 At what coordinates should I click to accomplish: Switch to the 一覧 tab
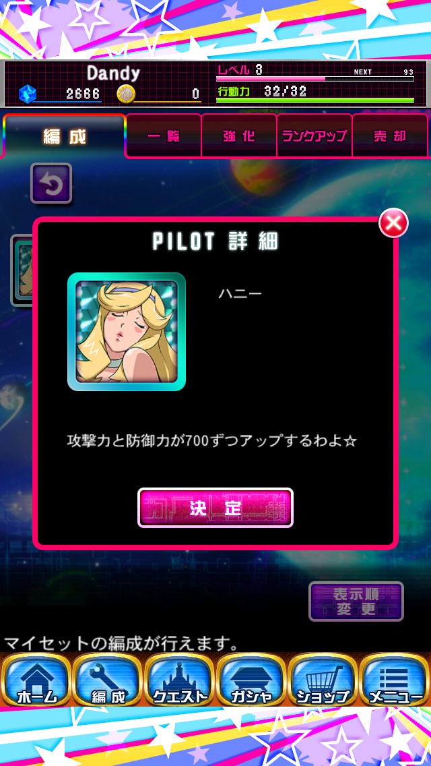point(164,136)
